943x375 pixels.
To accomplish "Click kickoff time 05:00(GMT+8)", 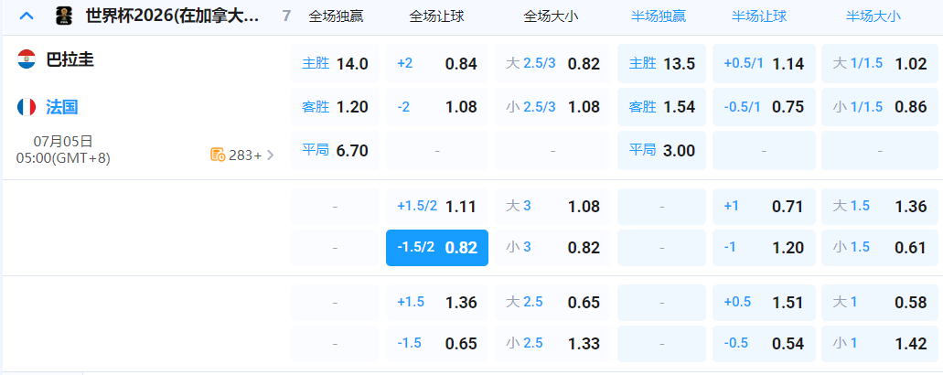I will point(63,158).
